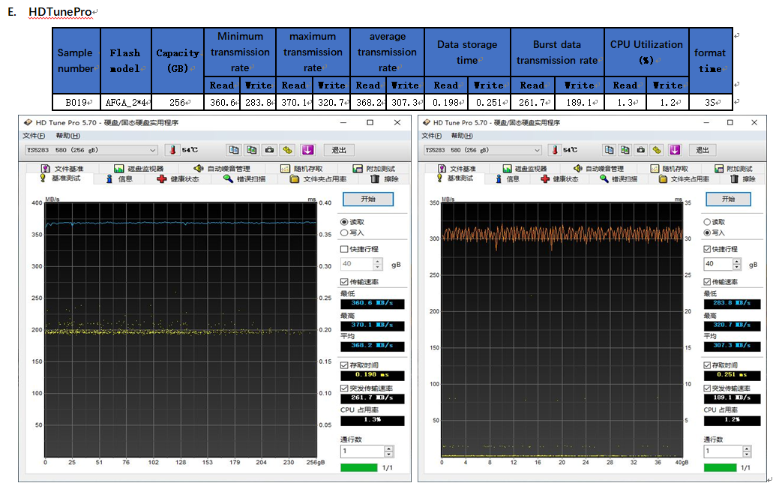
Task: Click HD Tune app icon in right window title bar
Action: [427, 122]
